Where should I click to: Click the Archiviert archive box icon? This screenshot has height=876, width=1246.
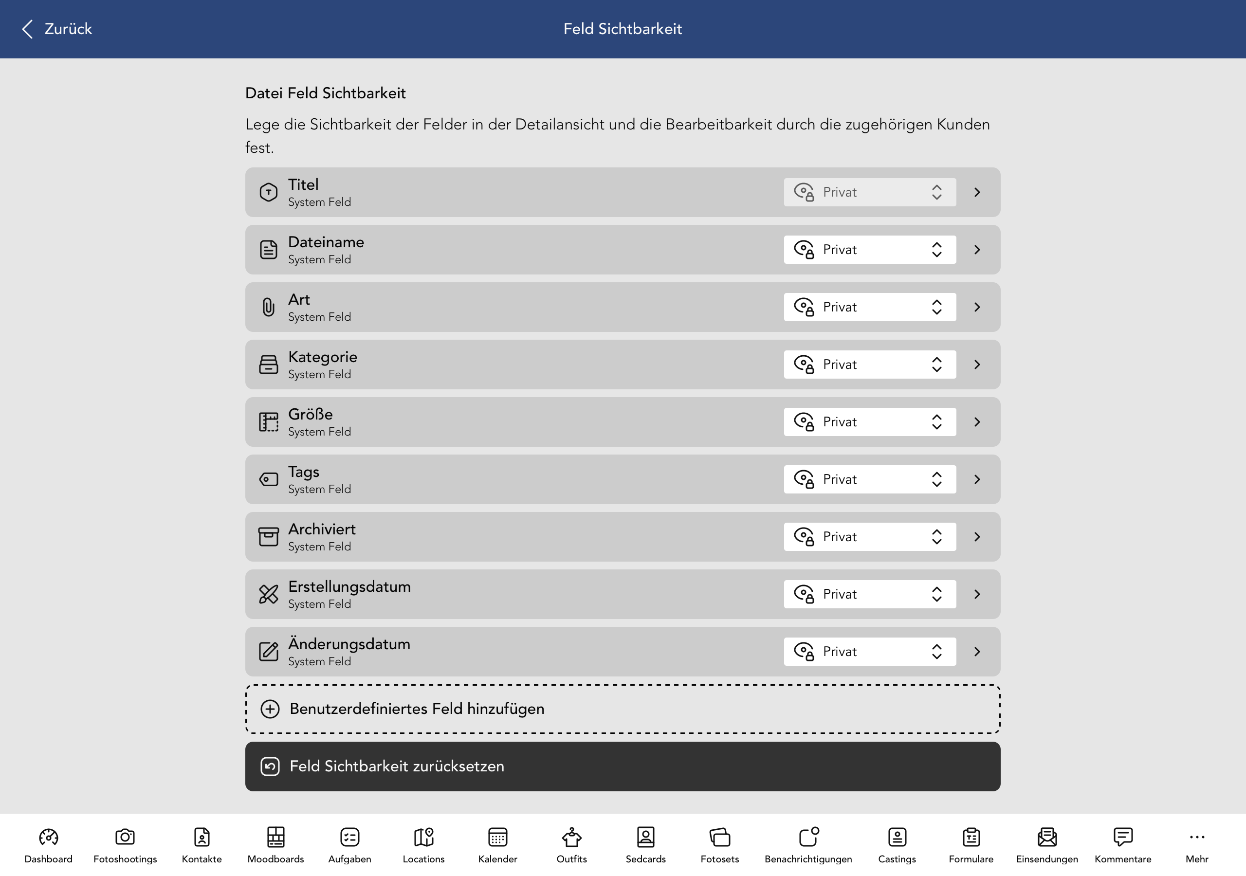269,537
